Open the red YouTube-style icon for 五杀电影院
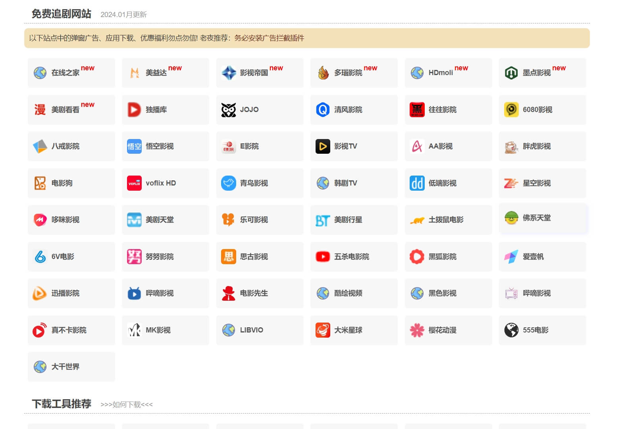The image size is (622, 429). [323, 257]
